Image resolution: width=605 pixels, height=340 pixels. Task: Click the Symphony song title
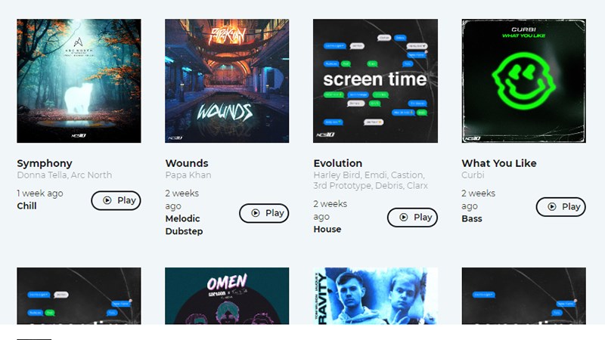(x=45, y=163)
